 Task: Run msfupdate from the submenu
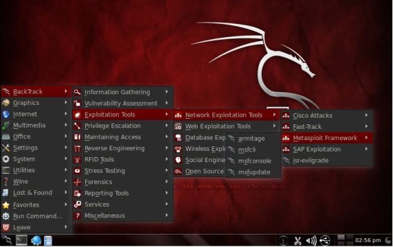(253, 172)
